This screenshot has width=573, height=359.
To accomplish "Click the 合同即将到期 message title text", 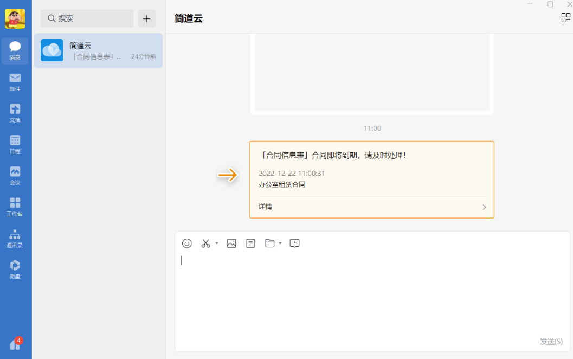I will click(332, 156).
